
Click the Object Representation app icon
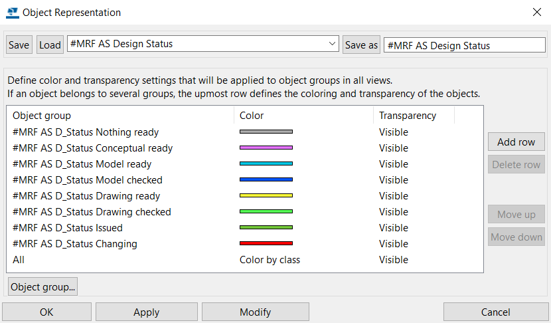[13, 13]
